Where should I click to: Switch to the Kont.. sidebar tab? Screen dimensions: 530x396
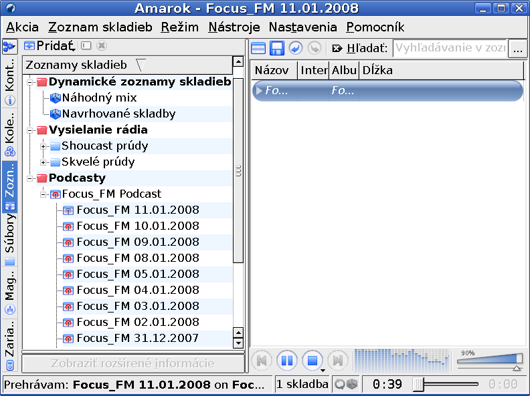(x=10, y=81)
